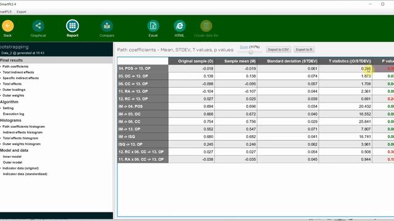Click T statistic value 3.961
Image resolution: width=394 pixels, height=221 pixels.
(366, 144)
